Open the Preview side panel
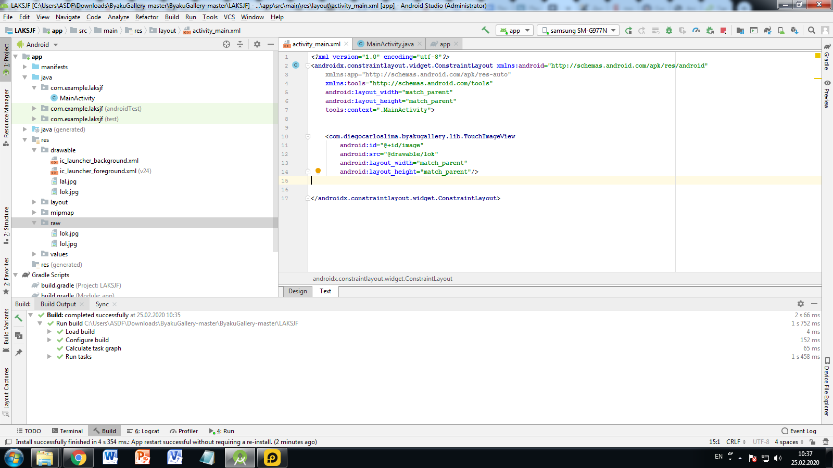833x468 pixels. (827, 94)
